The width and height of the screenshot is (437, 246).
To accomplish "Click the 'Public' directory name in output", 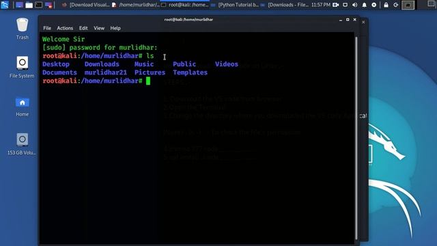I will pyautogui.click(x=184, y=64).
